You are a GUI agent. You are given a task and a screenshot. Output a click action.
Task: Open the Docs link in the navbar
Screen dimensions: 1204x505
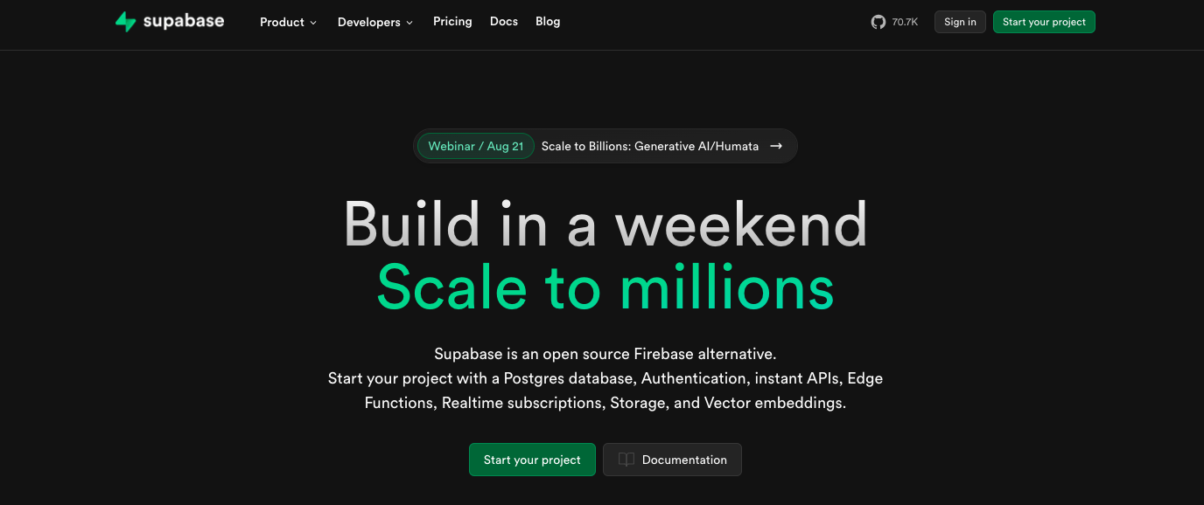pyautogui.click(x=504, y=21)
